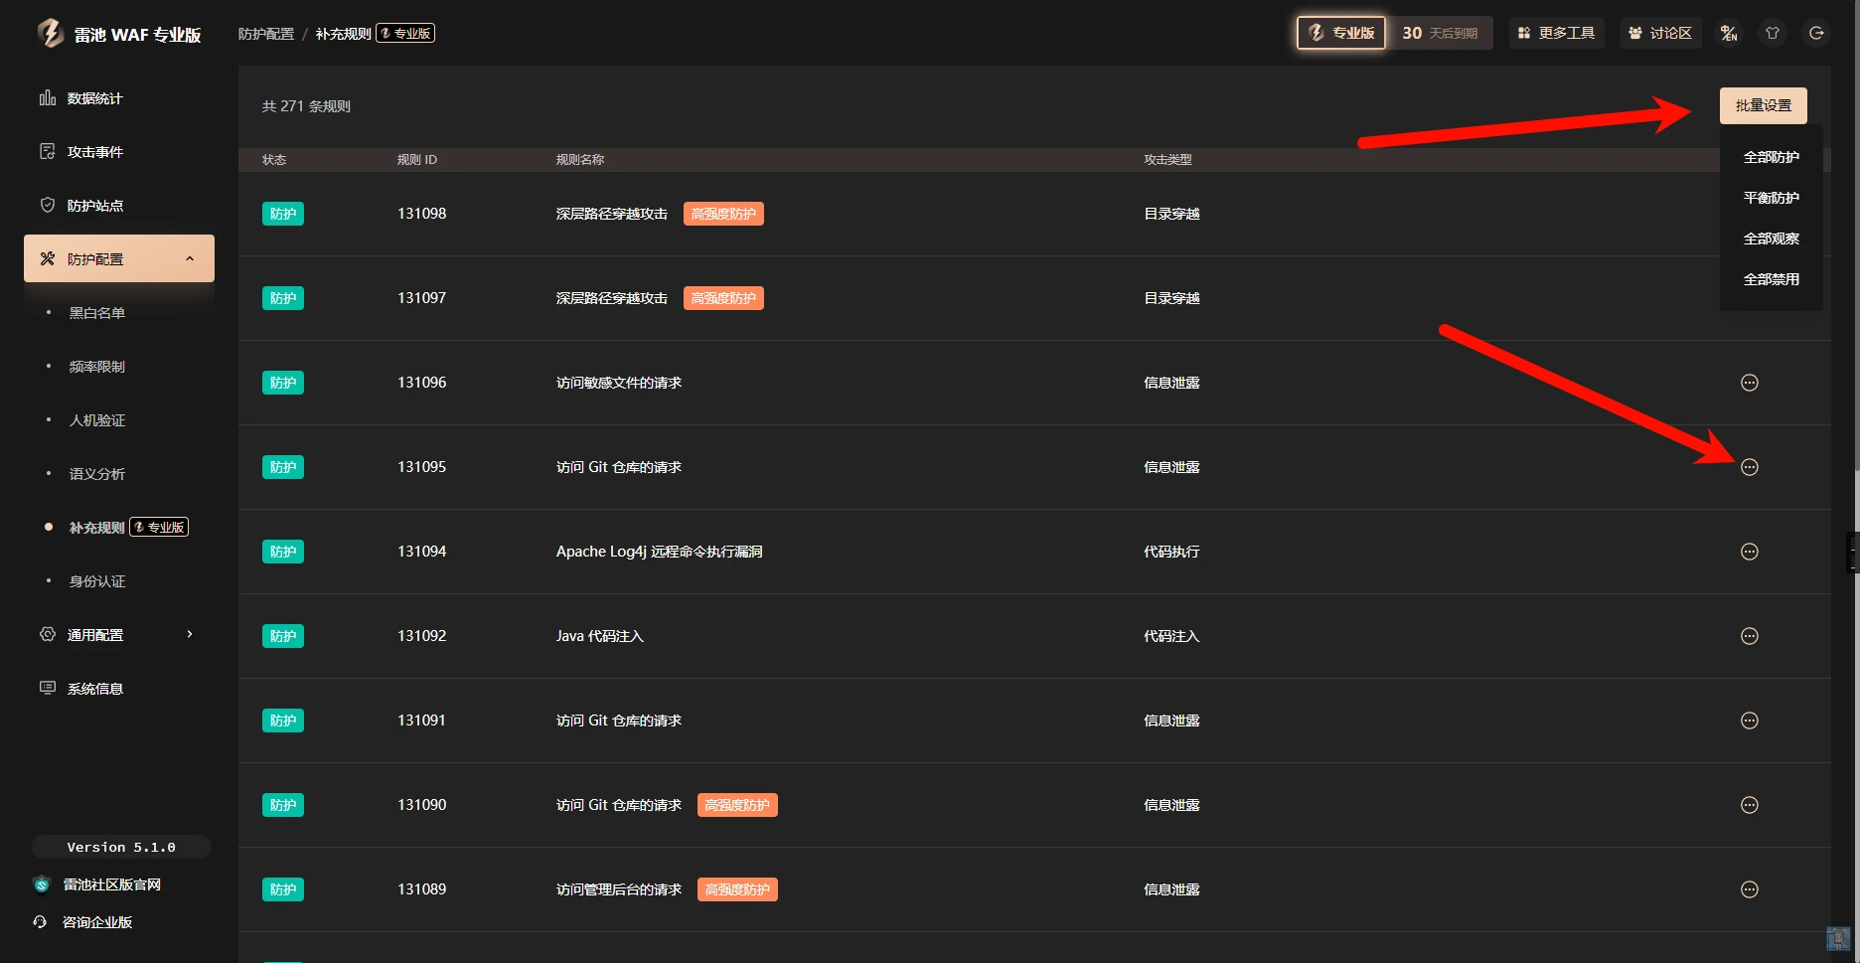The width and height of the screenshot is (1860, 963).
Task: Select 平衡防护 in the batch menu
Action: (1771, 198)
